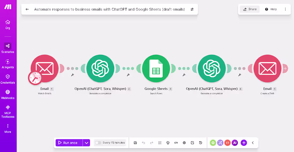Add a module after Email Create a Draft
Viewport: 294px width, 152px height.
coord(285,69)
